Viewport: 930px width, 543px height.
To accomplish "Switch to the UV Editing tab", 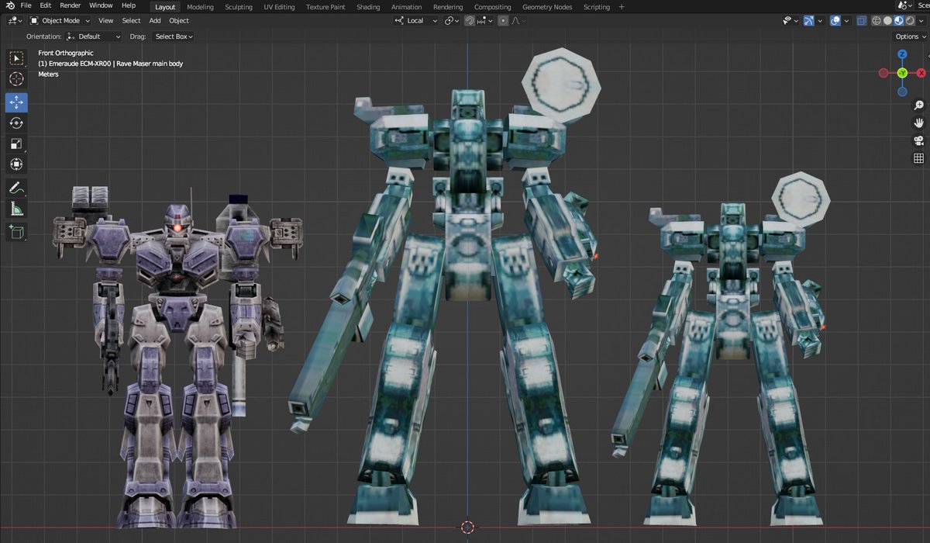I will pyautogui.click(x=279, y=7).
